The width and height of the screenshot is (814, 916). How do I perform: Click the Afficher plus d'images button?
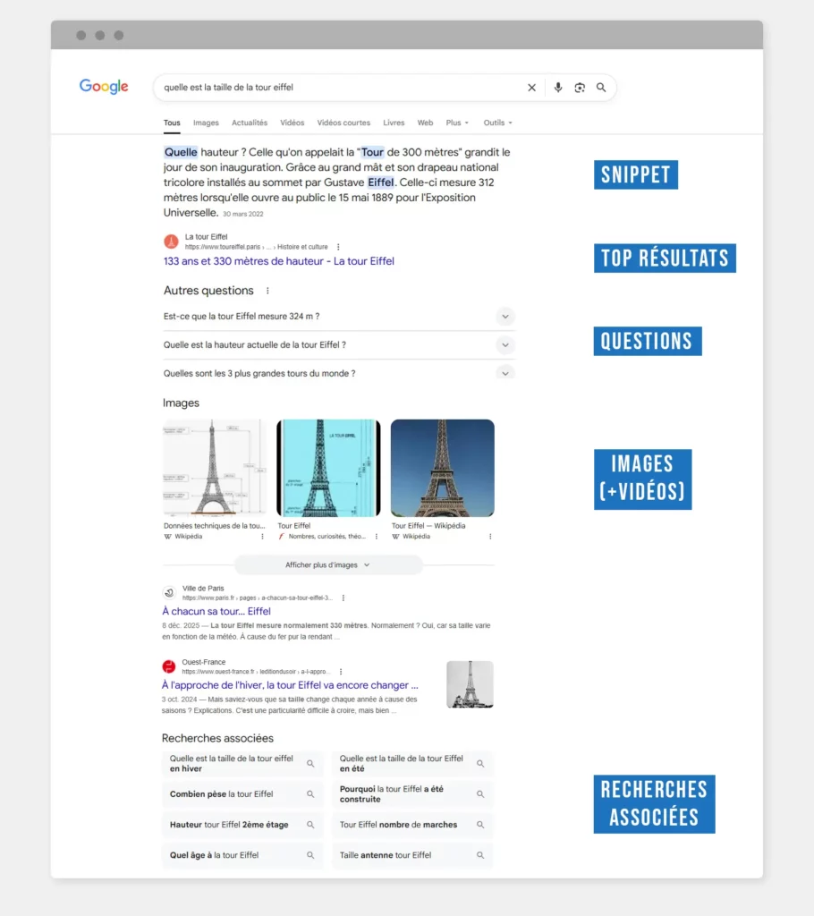click(x=327, y=564)
